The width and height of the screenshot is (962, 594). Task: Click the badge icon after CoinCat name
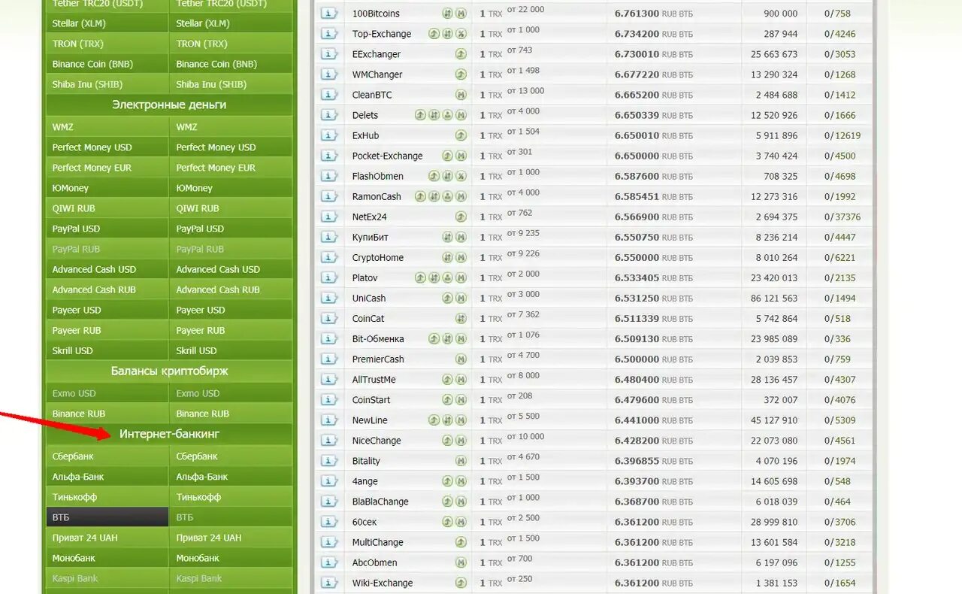tap(461, 318)
